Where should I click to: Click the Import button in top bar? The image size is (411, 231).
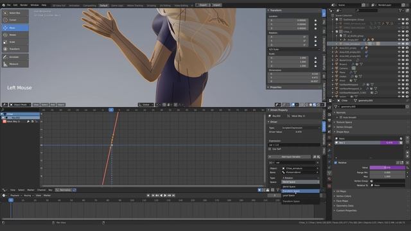(216, 5)
